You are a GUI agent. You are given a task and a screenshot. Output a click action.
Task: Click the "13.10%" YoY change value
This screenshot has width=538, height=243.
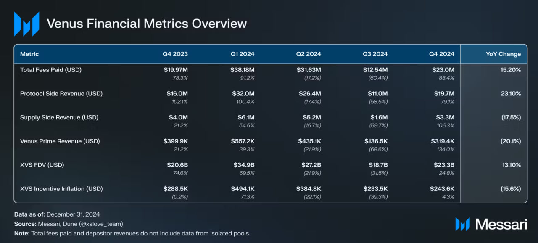pos(511,165)
